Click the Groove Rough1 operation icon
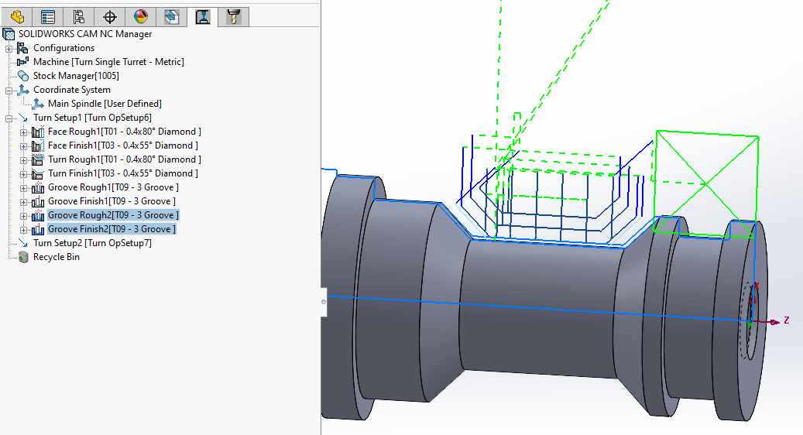Screen dimensions: 803x435 [x=39, y=187]
